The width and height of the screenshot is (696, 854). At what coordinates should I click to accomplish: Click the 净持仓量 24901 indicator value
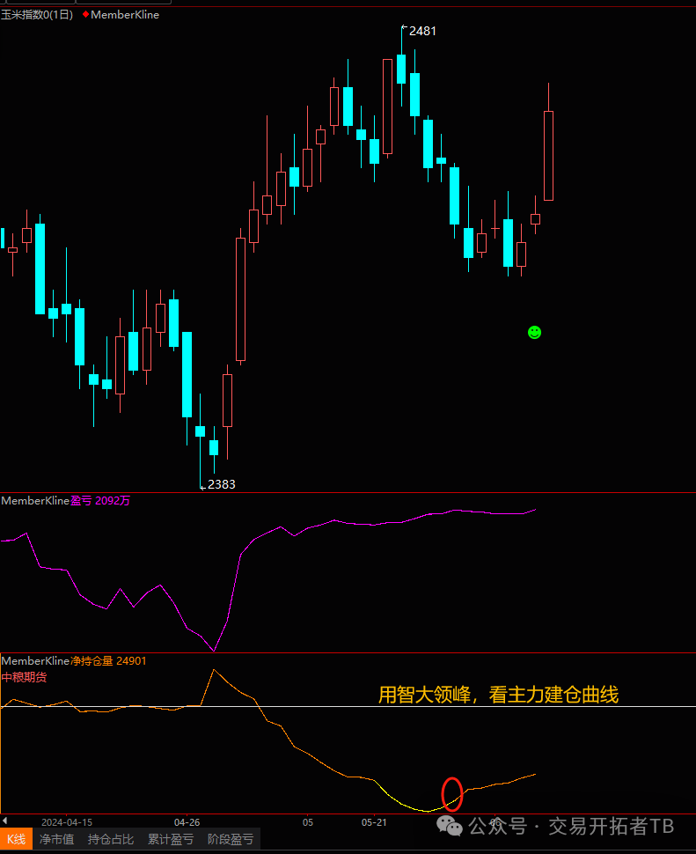click(x=108, y=660)
